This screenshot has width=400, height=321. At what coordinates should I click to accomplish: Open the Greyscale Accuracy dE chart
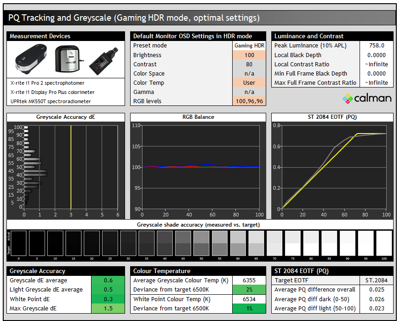point(66,166)
